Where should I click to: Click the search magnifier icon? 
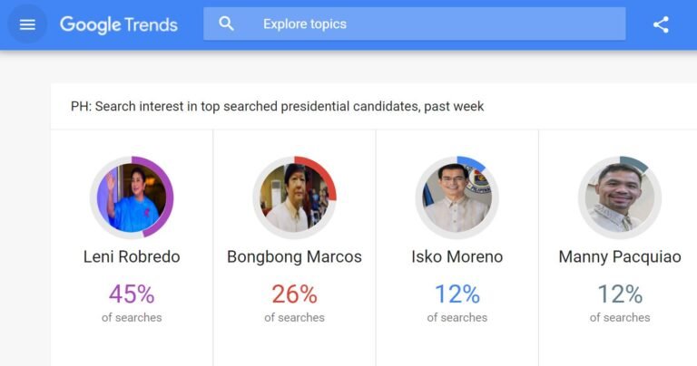click(x=226, y=24)
